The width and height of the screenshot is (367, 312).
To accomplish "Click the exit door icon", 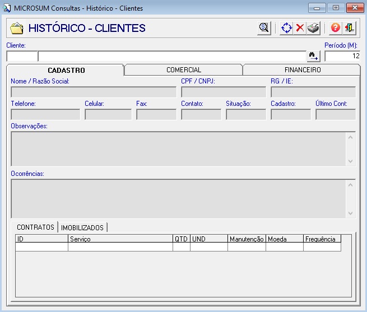I will tap(349, 28).
